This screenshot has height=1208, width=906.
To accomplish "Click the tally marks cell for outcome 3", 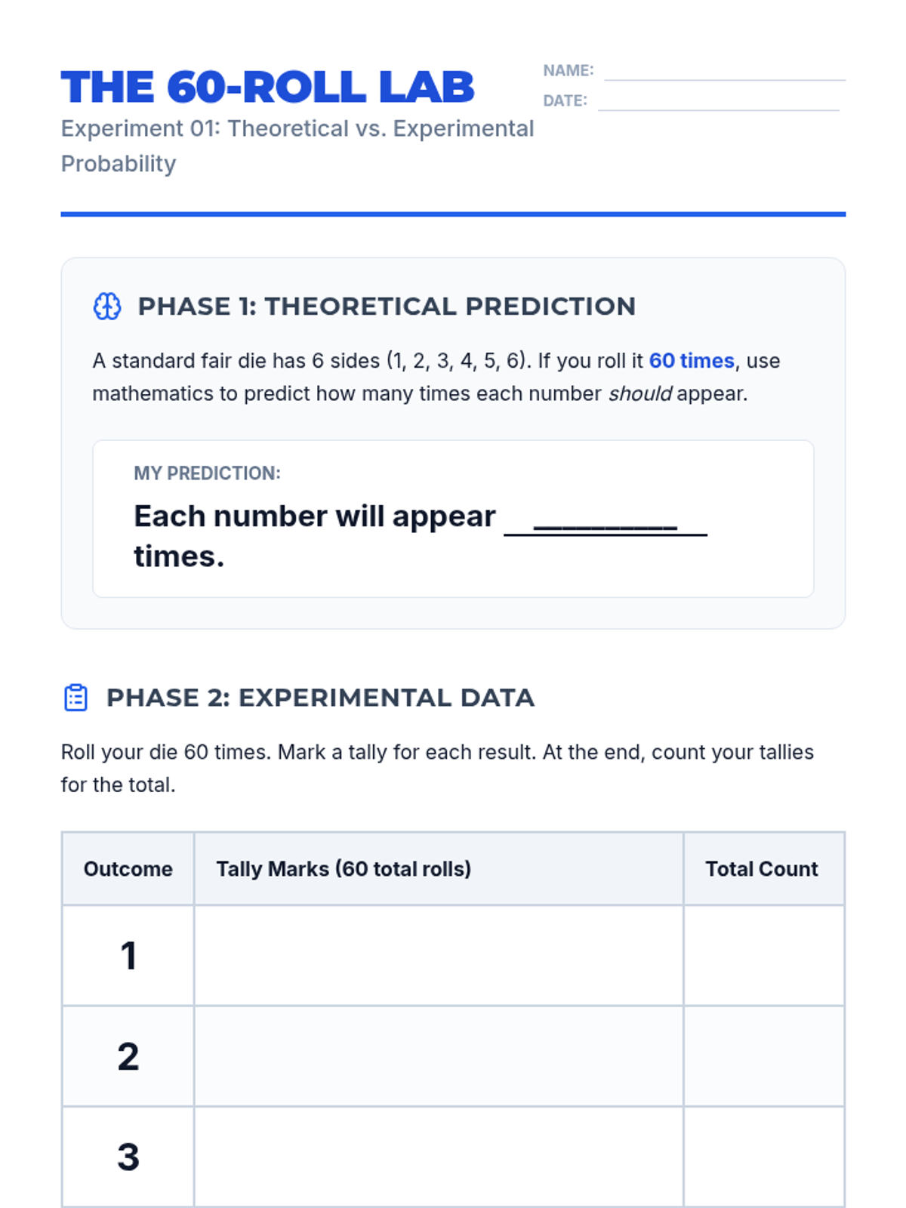I will [438, 1156].
